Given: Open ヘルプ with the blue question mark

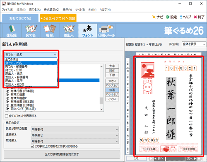Looking at the screenshot, I should coord(185,17).
